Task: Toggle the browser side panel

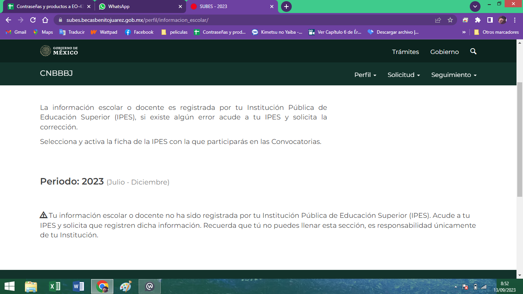Action: pyautogui.click(x=490, y=20)
